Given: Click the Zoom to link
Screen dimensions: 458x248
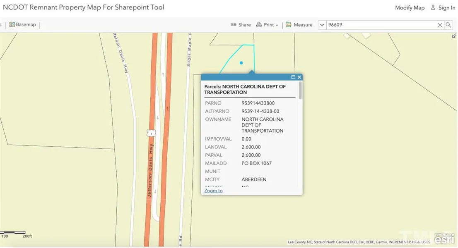Looking at the screenshot, I should pos(213,191).
